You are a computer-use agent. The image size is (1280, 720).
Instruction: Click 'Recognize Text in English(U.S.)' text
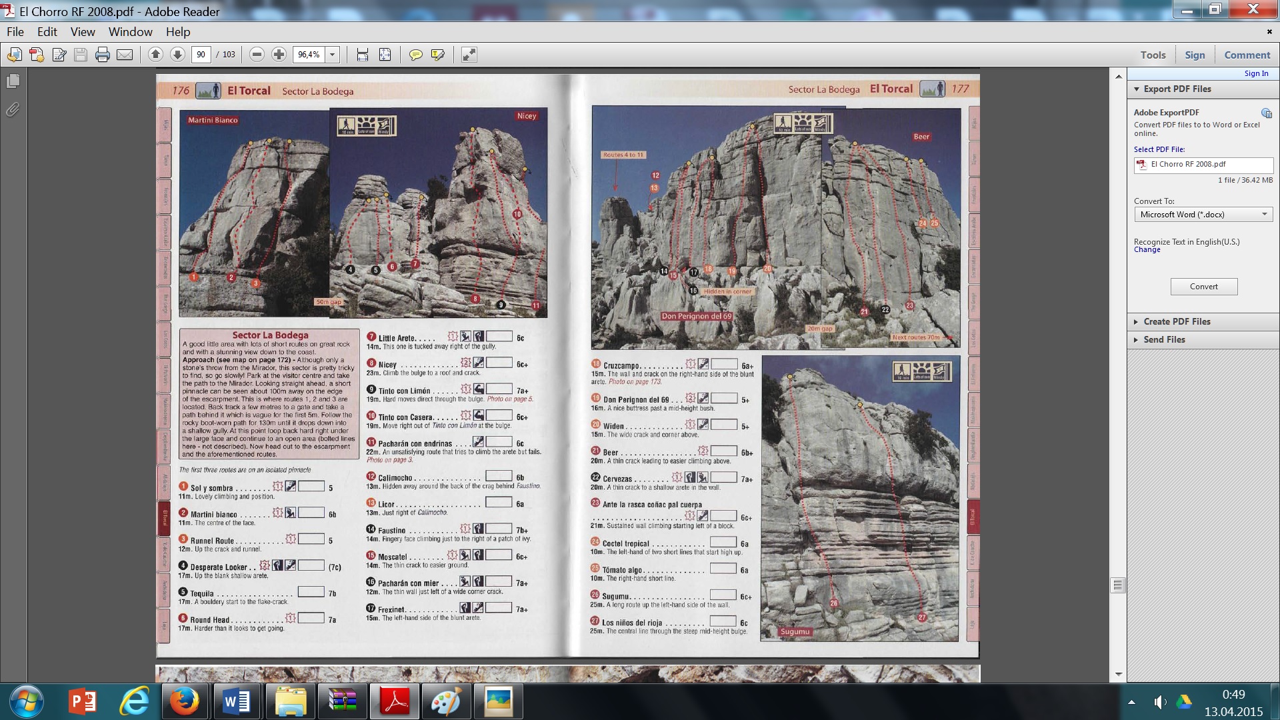(1187, 242)
